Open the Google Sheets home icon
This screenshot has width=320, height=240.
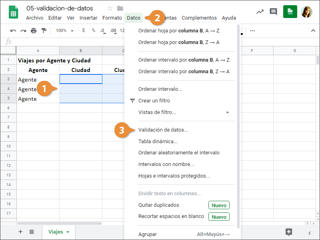coord(14,12)
